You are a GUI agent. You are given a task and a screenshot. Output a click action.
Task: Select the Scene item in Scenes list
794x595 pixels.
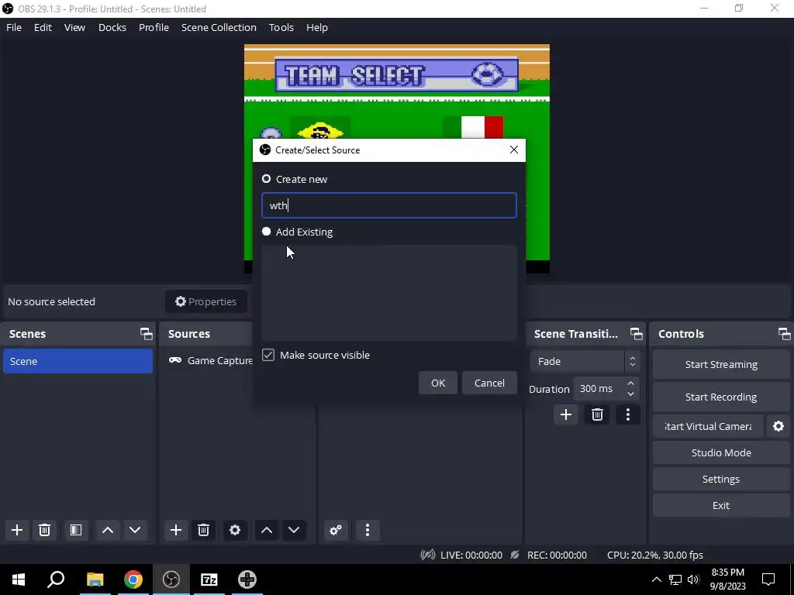(x=78, y=361)
